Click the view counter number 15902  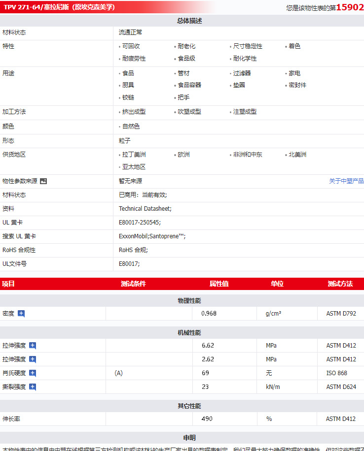pyautogui.click(x=350, y=7)
